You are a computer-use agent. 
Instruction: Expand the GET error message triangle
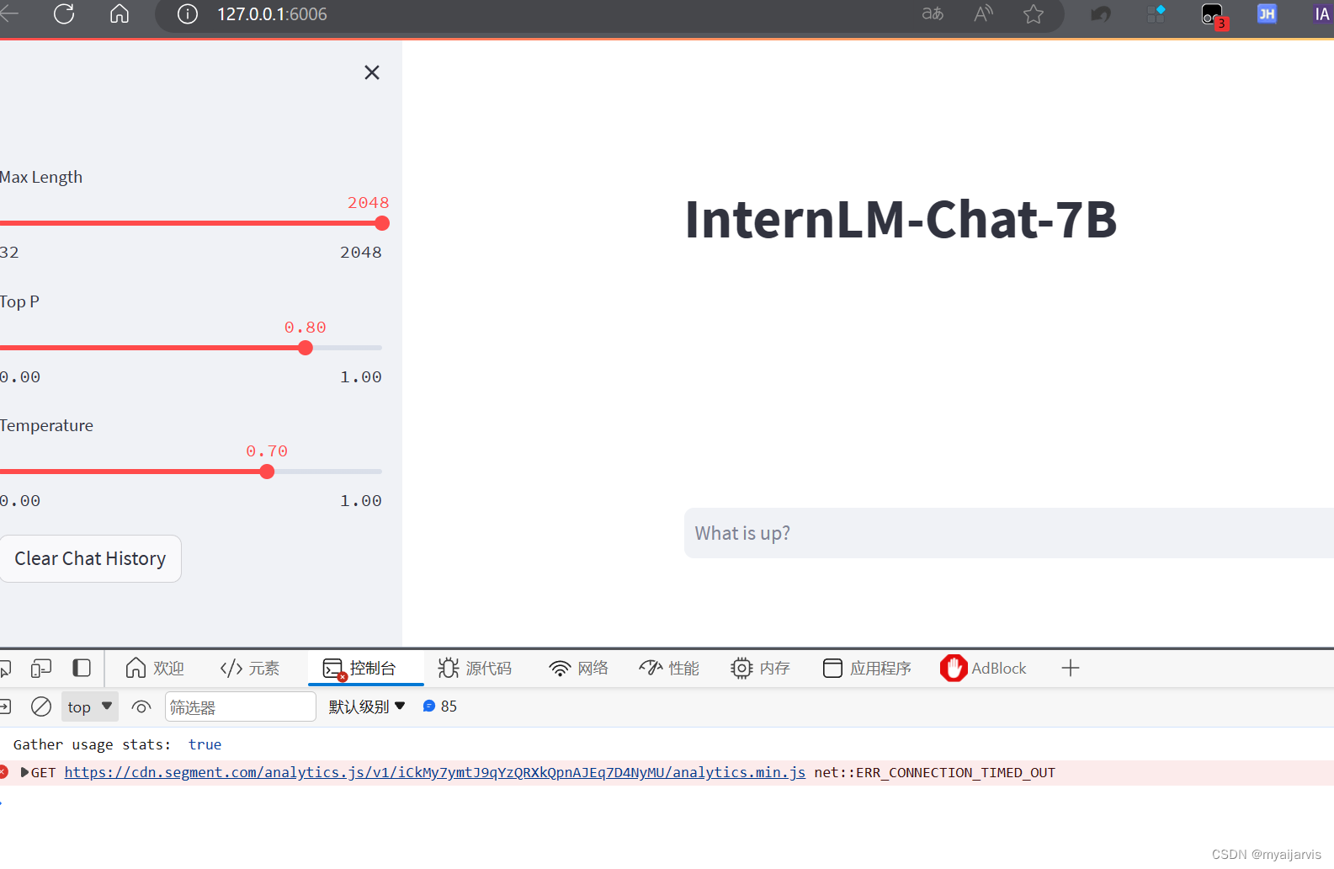[x=24, y=772]
